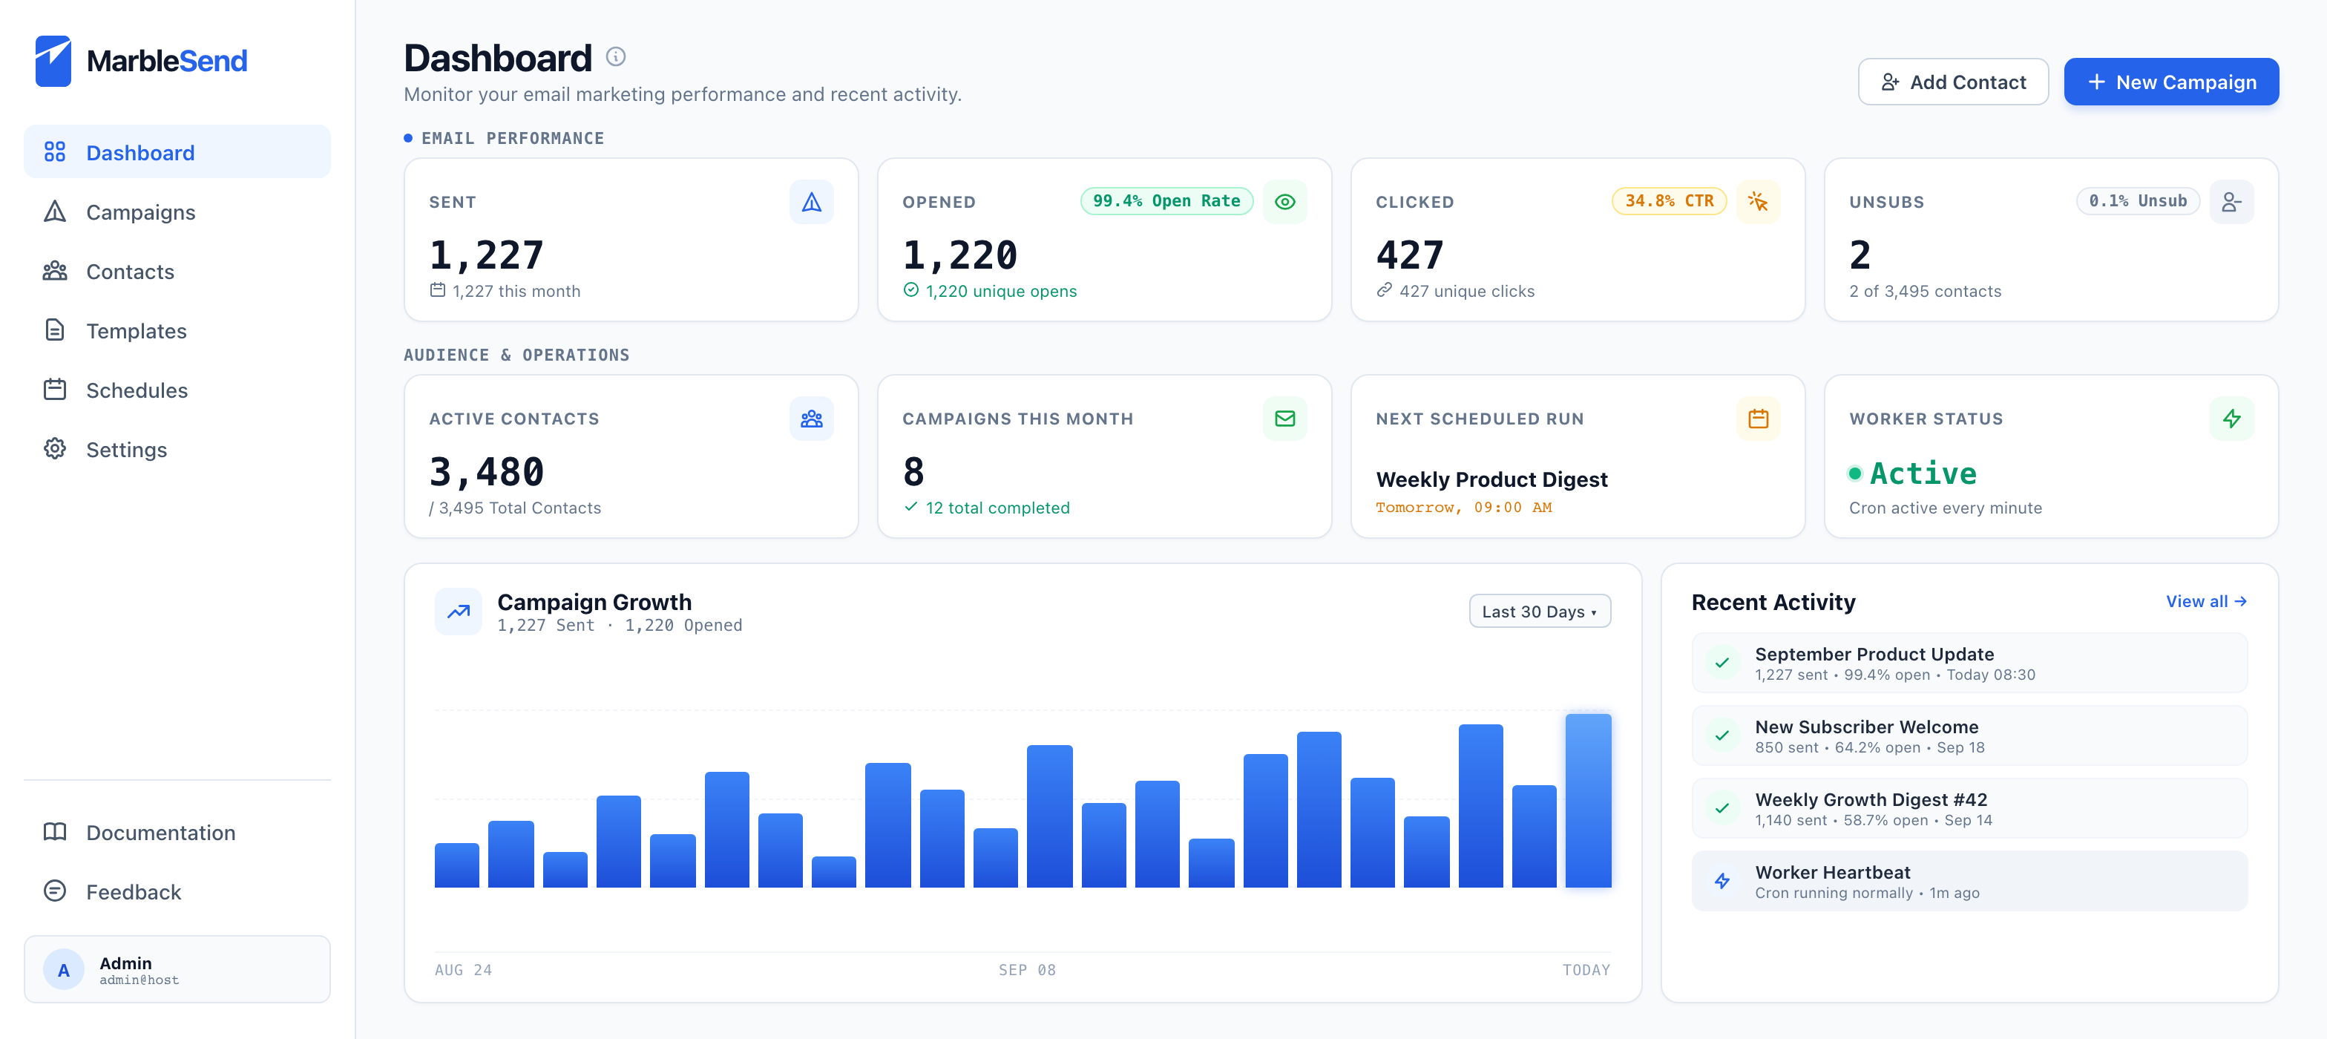This screenshot has width=2327, height=1039.
Task: Click the checkmark icon for Weekly Growth Digest #42
Action: [1722, 809]
